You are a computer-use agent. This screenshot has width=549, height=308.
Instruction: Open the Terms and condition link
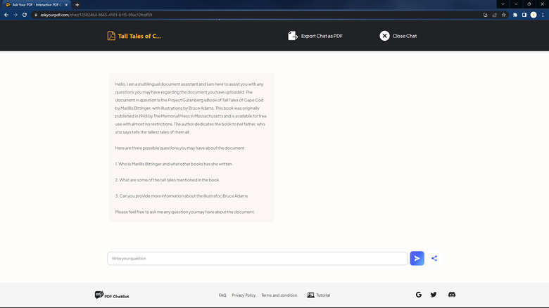click(x=279, y=295)
